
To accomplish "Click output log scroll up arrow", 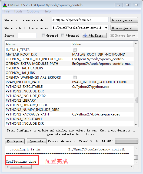I will (x=136, y=149).
